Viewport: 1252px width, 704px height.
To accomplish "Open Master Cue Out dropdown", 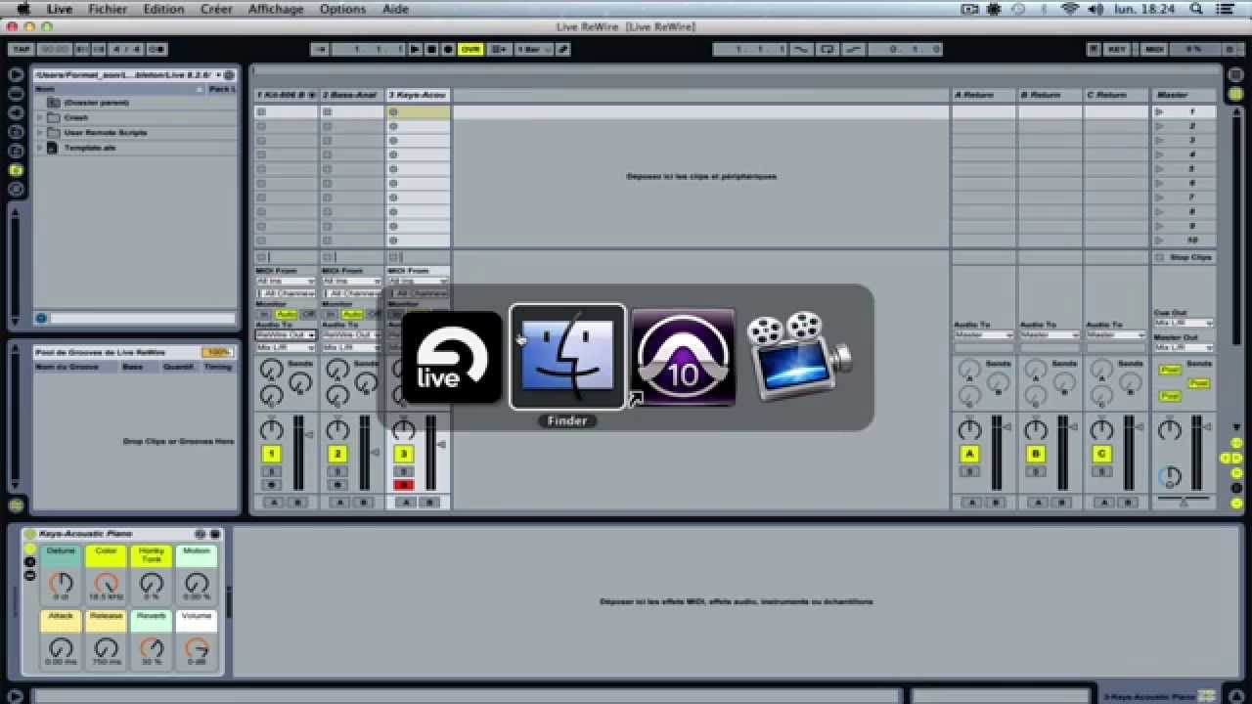I will [x=1184, y=323].
